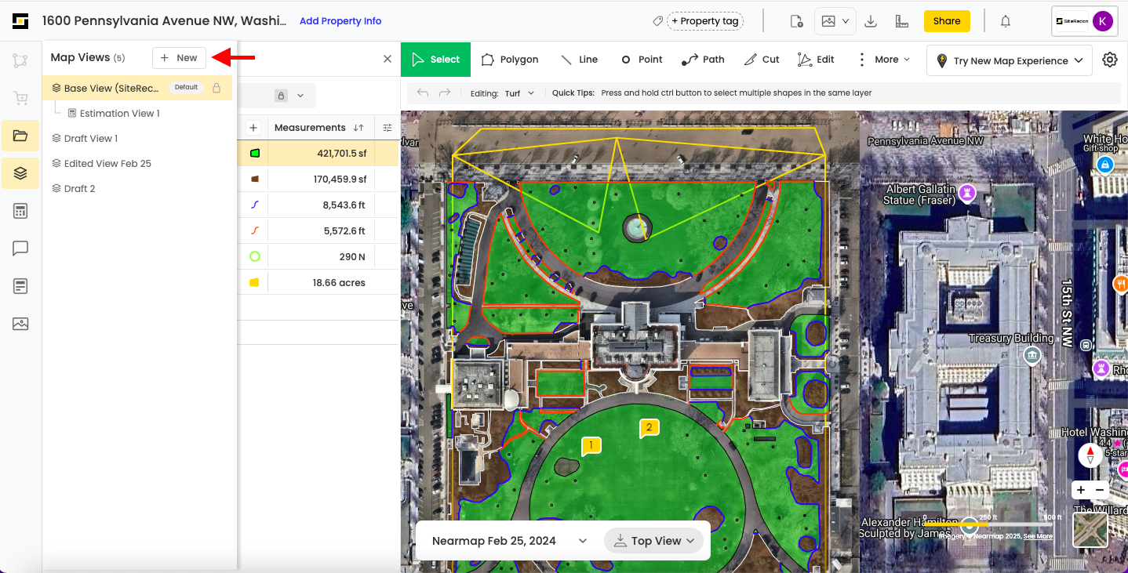Open Estimation View 1

click(119, 114)
